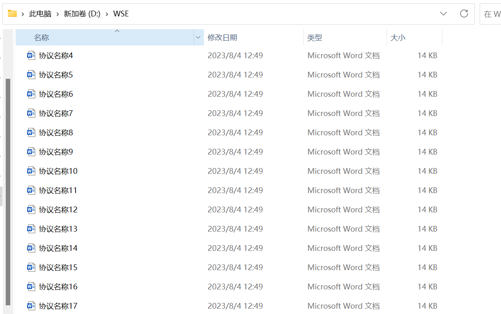Expand the chevron before 此电脑 in path
Screen dimensions: 501x314
tap(23, 14)
